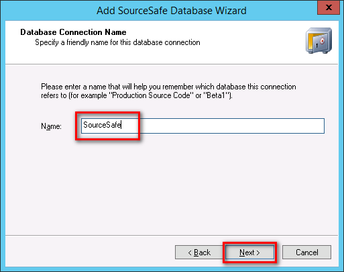The width and height of the screenshot is (344, 272).
Task: Click the 'Name:' field label
Action: 51,126
